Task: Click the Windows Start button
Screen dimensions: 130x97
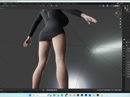Action: [30, 95]
